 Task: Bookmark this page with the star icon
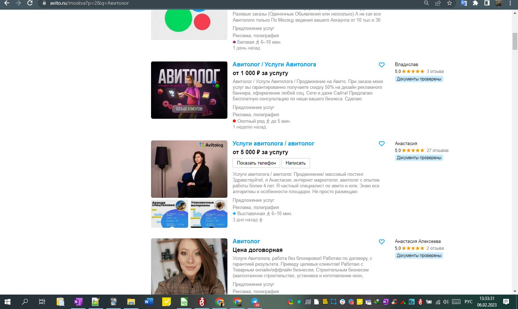450,3
